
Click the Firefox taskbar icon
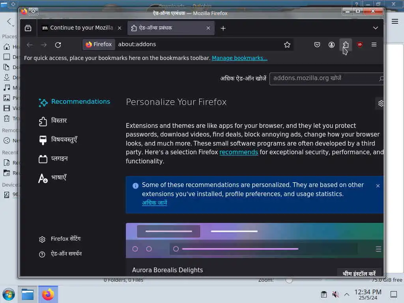(48, 294)
